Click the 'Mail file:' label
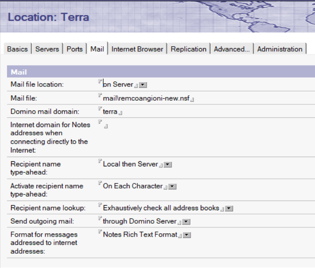This screenshot has height=268, width=315. (x=24, y=98)
